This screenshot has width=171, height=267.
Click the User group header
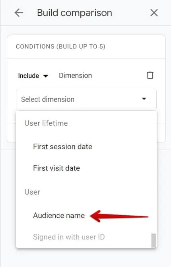coord(32,192)
